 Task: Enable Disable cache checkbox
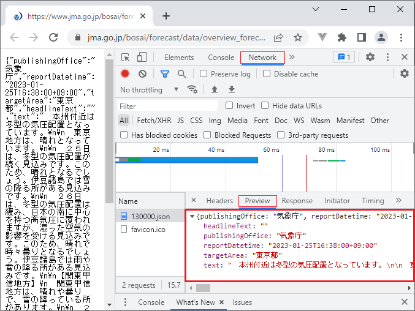point(267,73)
